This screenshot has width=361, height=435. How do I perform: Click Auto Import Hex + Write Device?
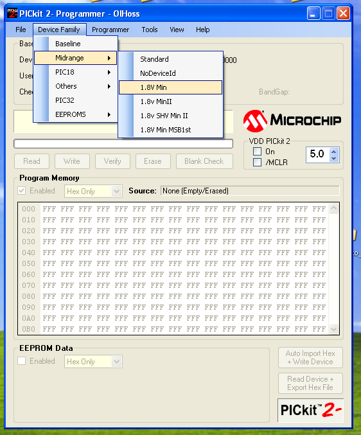pyautogui.click(x=310, y=358)
